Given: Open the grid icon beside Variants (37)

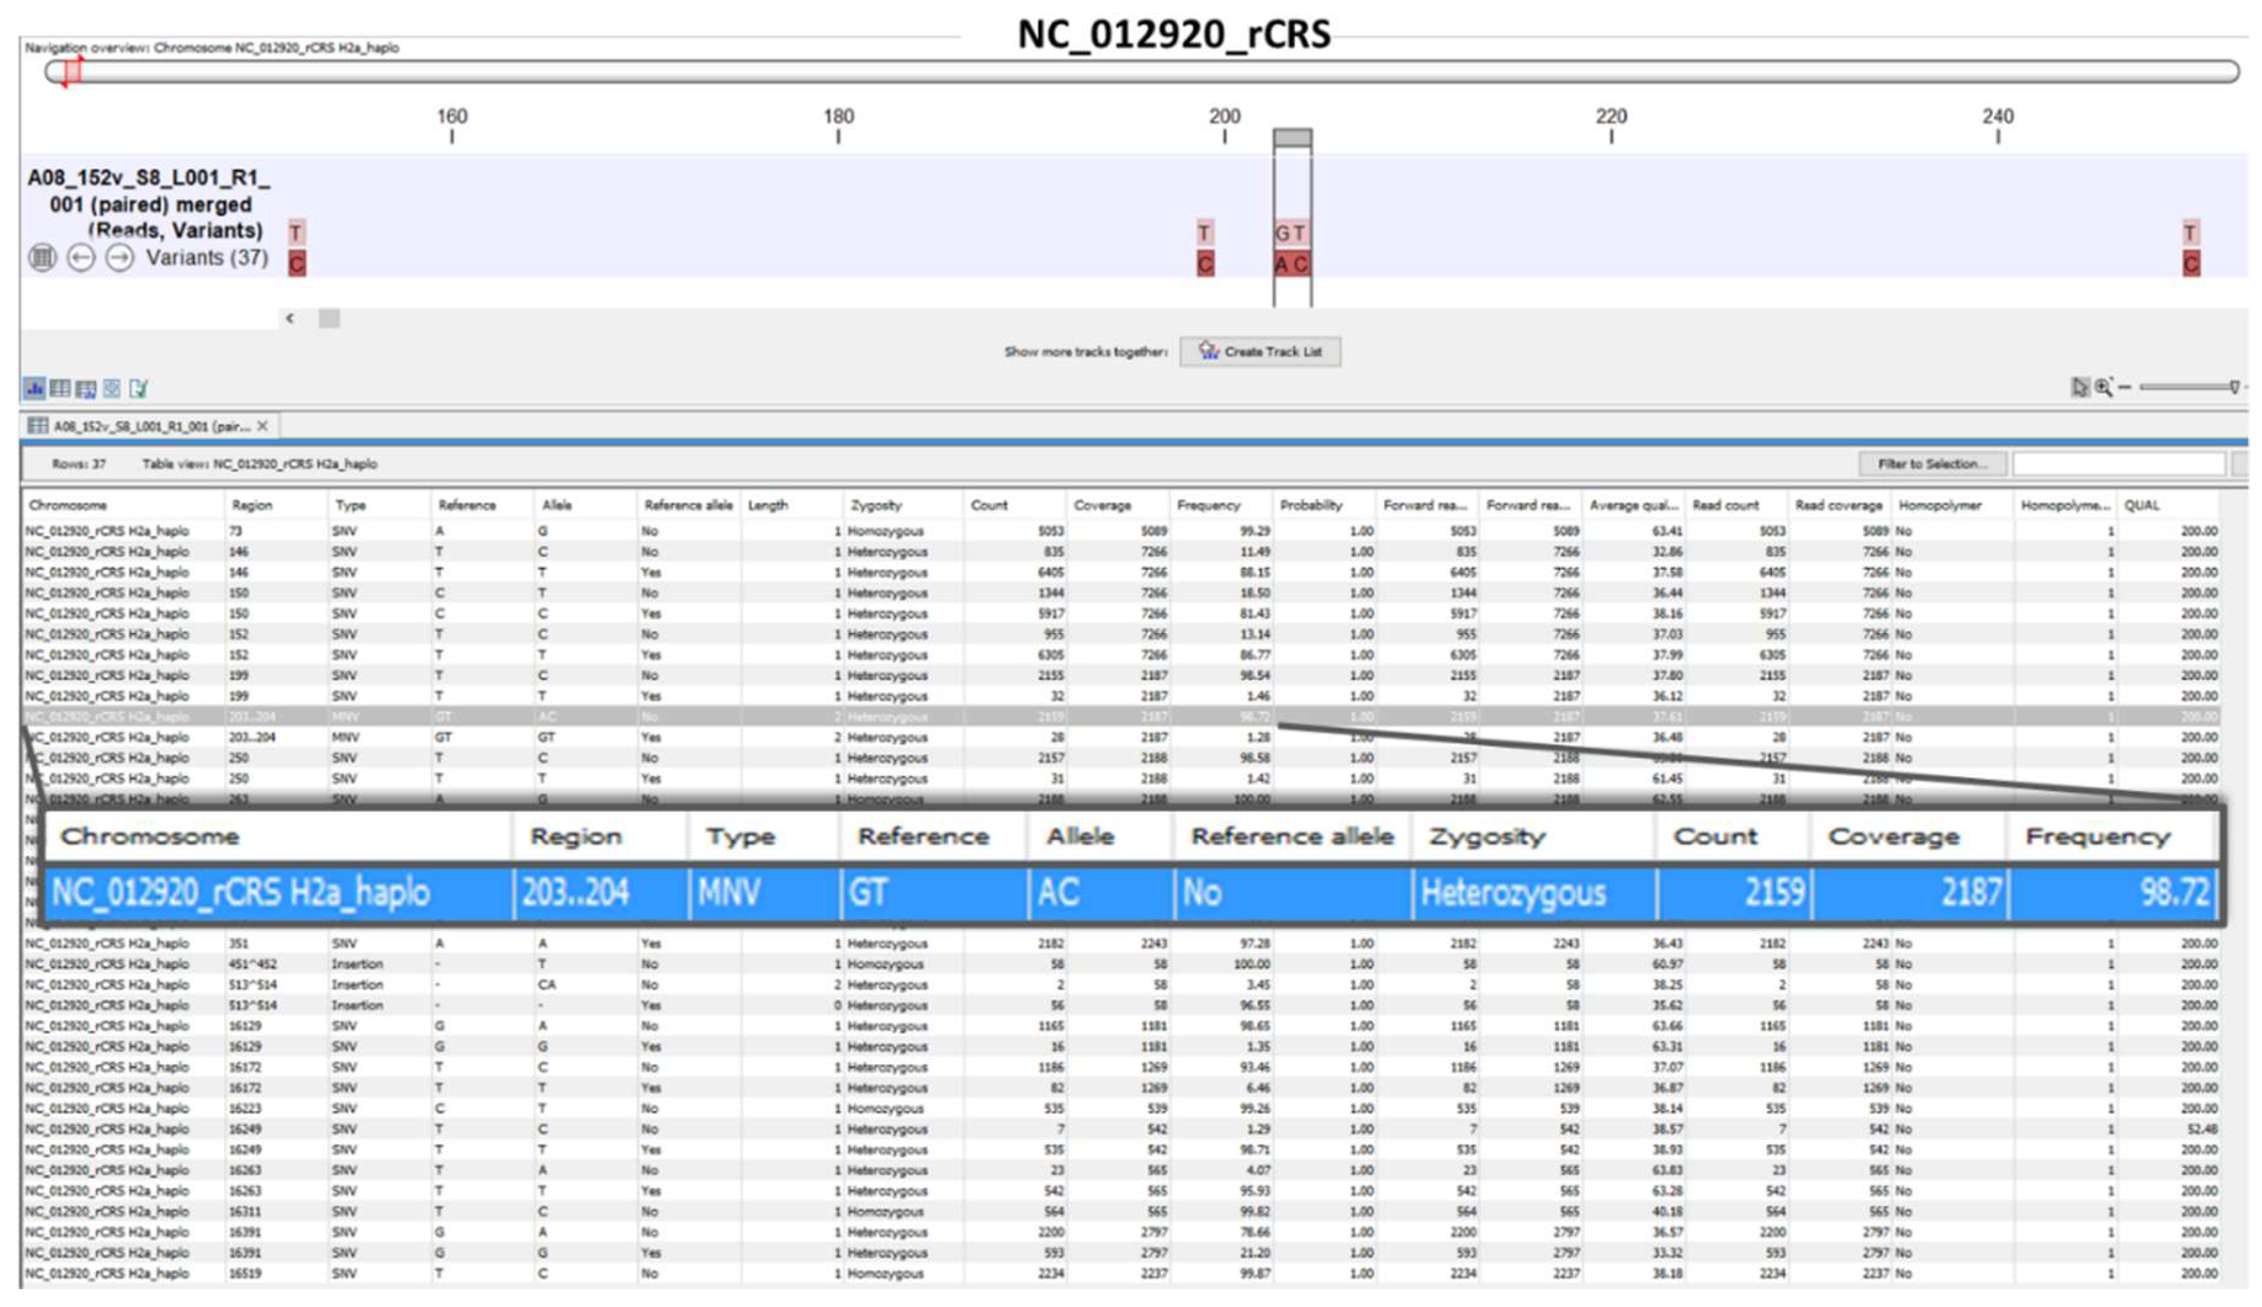Looking at the screenshot, I should click(43, 258).
